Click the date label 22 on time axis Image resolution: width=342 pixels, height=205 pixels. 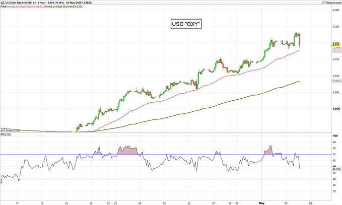click(108, 203)
